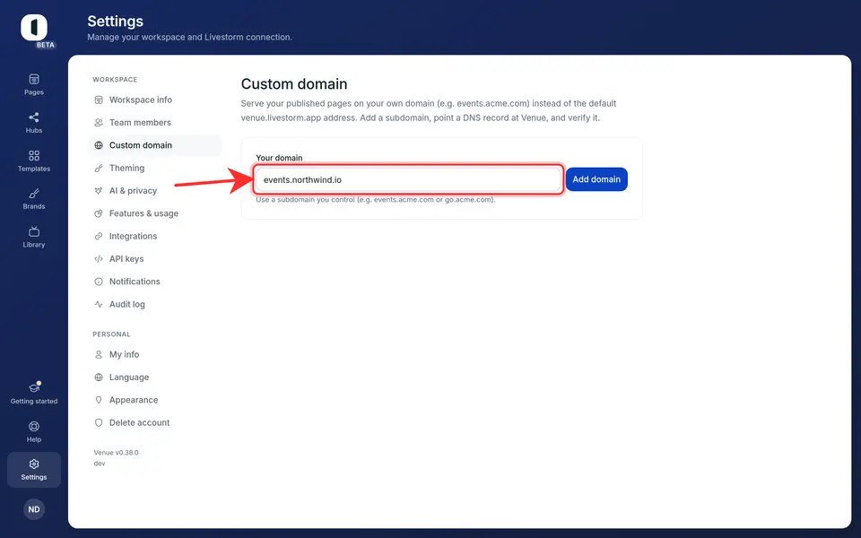Select Custom domain settings item
Screen dimensions: 861x538
(155, 145)
